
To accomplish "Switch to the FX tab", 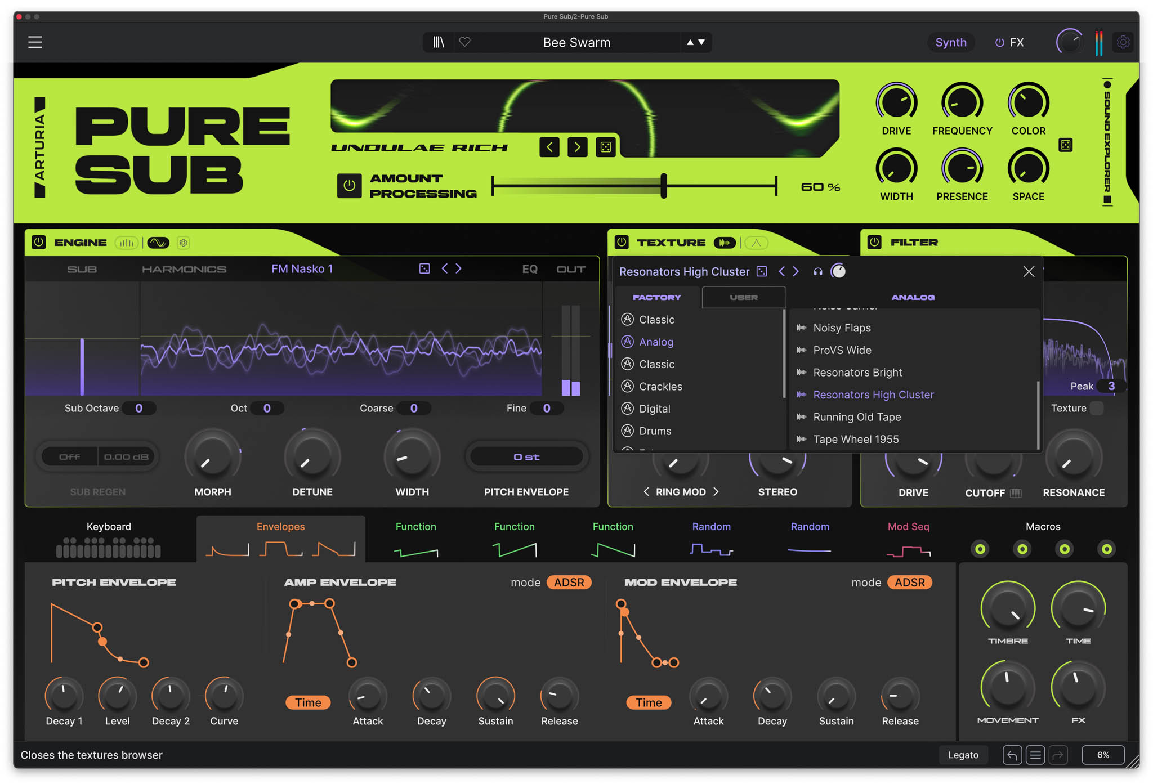I will pyautogui.click(x=1009, y=42).
